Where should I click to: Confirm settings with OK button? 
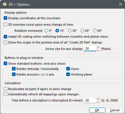(x=97, y=110)
